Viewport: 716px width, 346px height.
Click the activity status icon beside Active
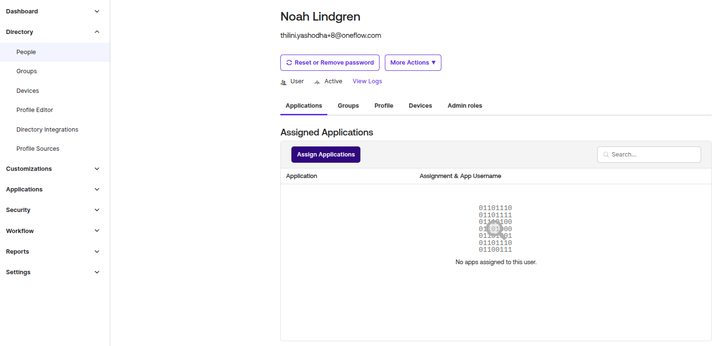tap(317, 82)
